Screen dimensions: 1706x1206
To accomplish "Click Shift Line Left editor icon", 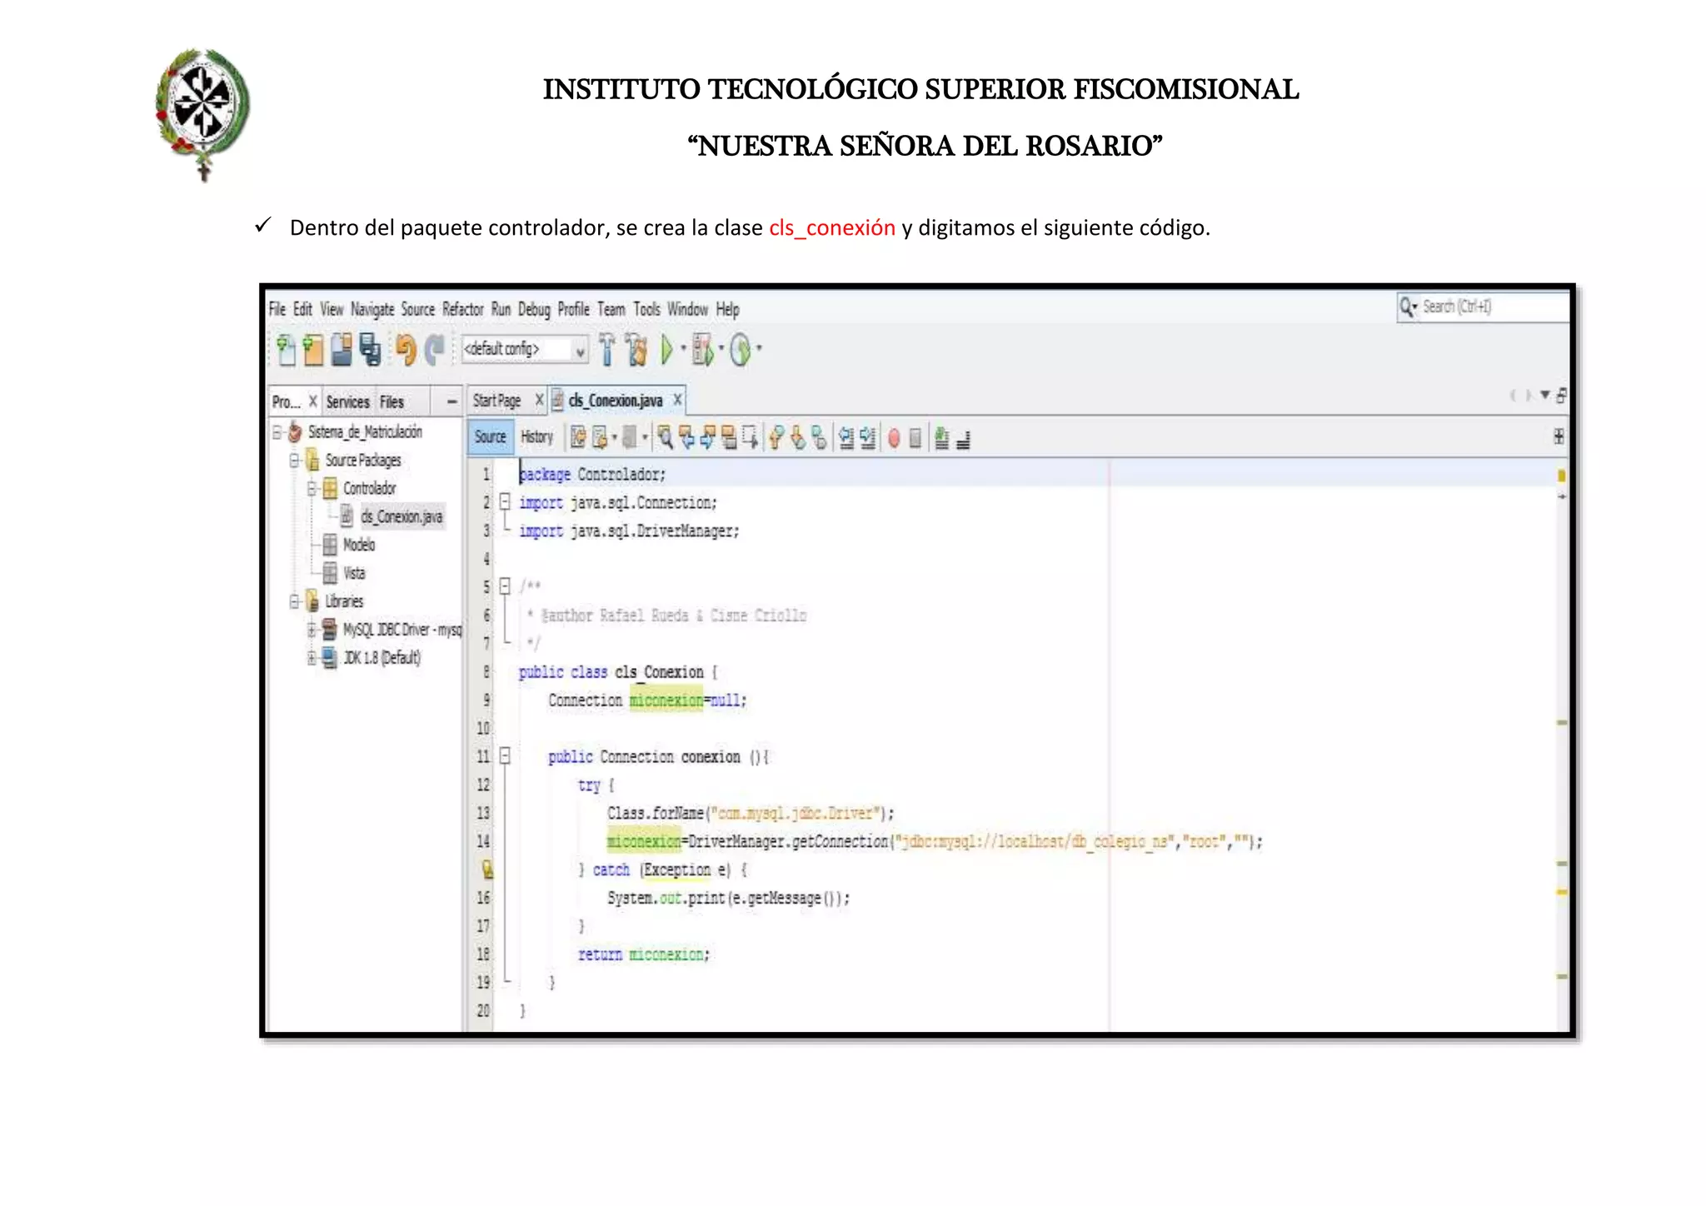I will coord(846,437).
